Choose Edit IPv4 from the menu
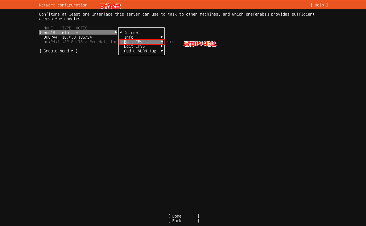 (134, 42)
